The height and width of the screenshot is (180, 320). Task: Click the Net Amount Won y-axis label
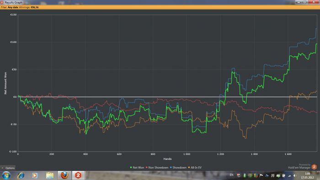click(x=5, y=83)
